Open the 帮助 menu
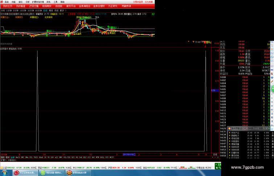 (62, 2)
